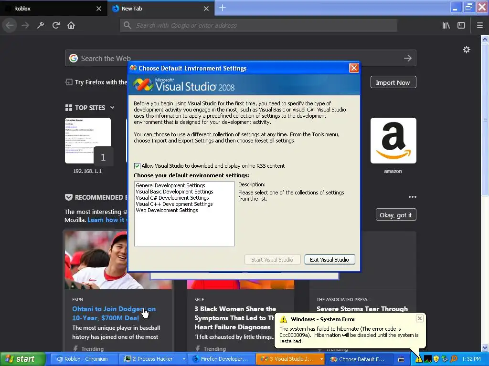Open Process Hacker graph tray icon

(427, 359)
